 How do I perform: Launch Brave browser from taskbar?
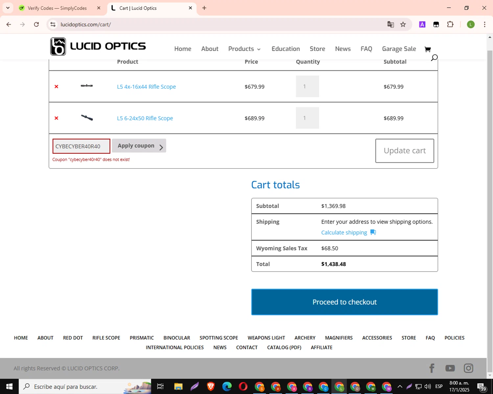(x=211, y=386)
